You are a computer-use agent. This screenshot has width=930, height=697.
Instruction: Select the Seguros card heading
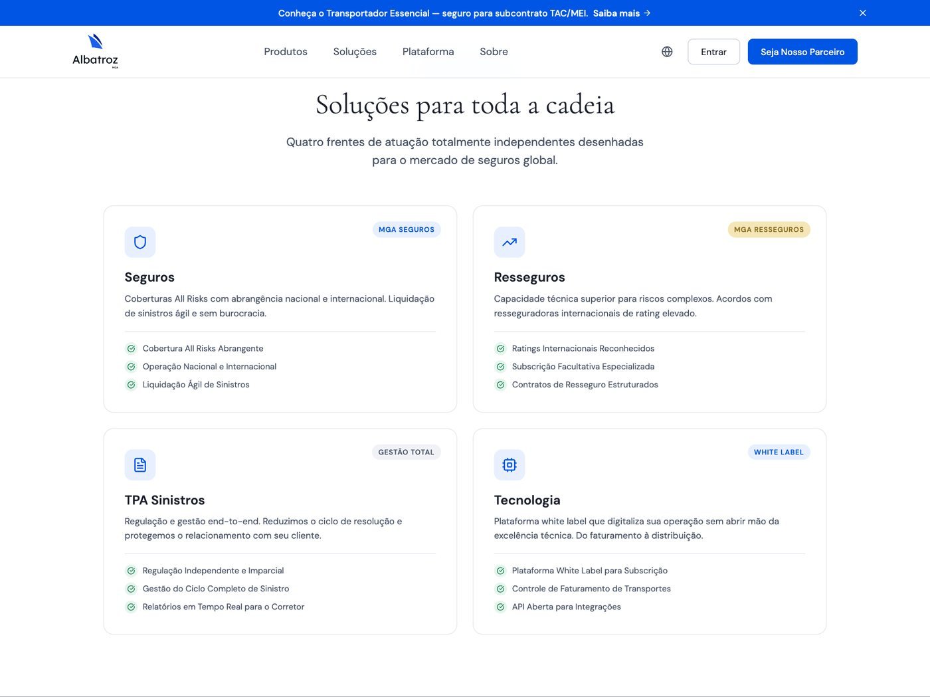pos(149,277)
